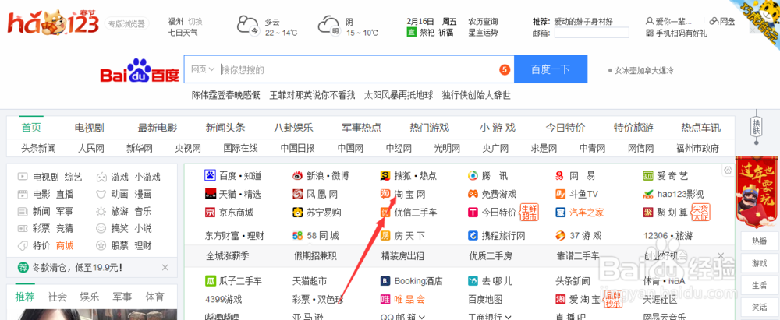Screen dimensions: 780x320
Task: Open the 网页 search type dropdown
Action: [203, 69]
